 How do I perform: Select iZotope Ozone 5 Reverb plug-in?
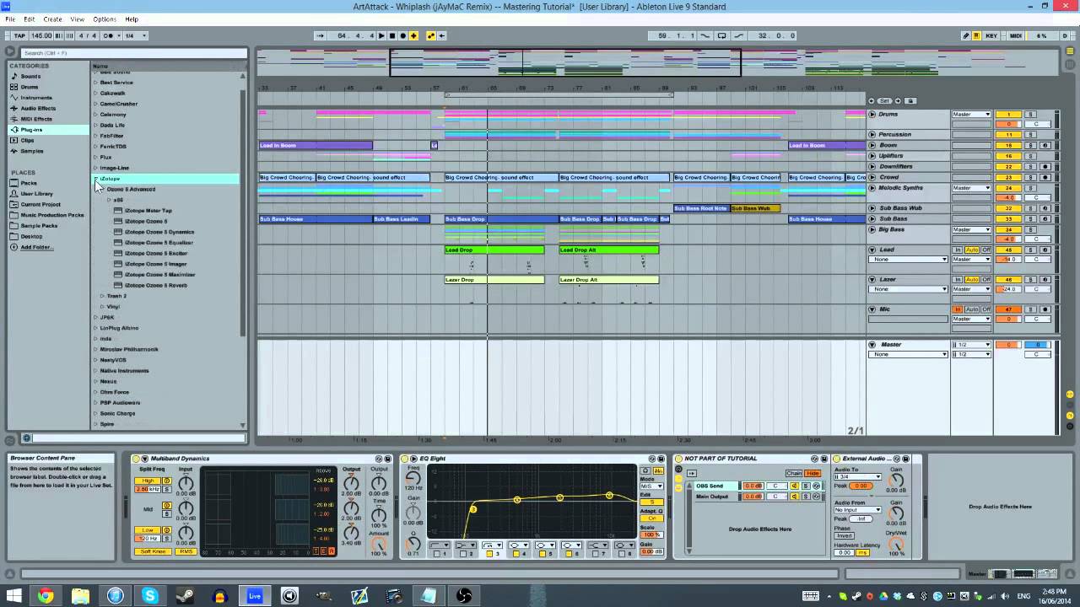click(x=156, y=285)
